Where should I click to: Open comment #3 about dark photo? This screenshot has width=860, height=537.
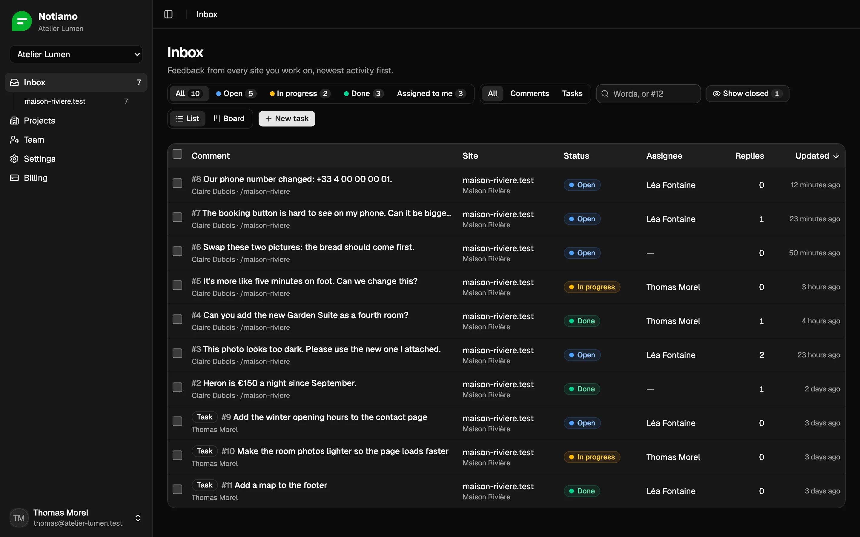point(316,349)
